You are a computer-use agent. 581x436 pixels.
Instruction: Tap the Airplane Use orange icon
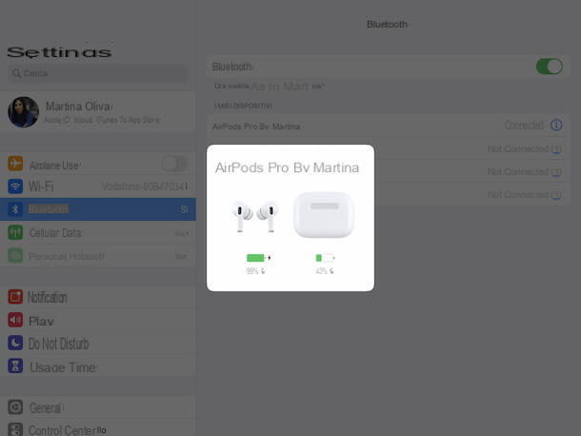pyautogui.click(x=15, y=164)
